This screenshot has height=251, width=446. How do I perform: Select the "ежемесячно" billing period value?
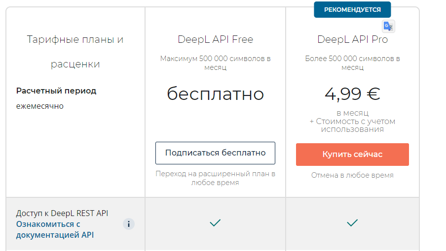(40, 106)
